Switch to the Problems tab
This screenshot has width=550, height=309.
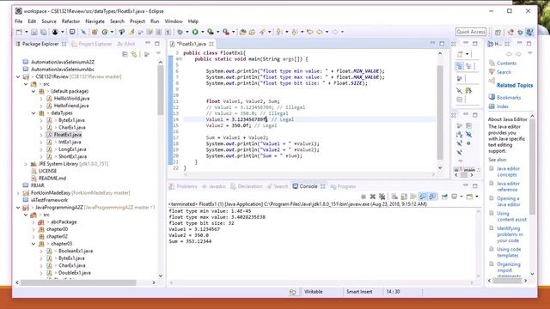(x=183, y=186)
